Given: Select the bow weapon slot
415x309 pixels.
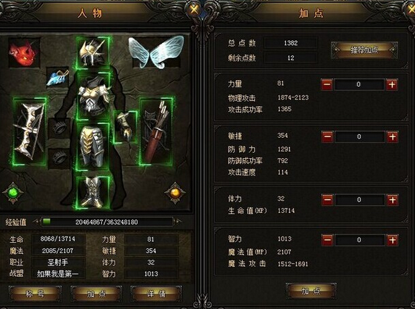Looking at the screenshot, I should tap(29, 132).
